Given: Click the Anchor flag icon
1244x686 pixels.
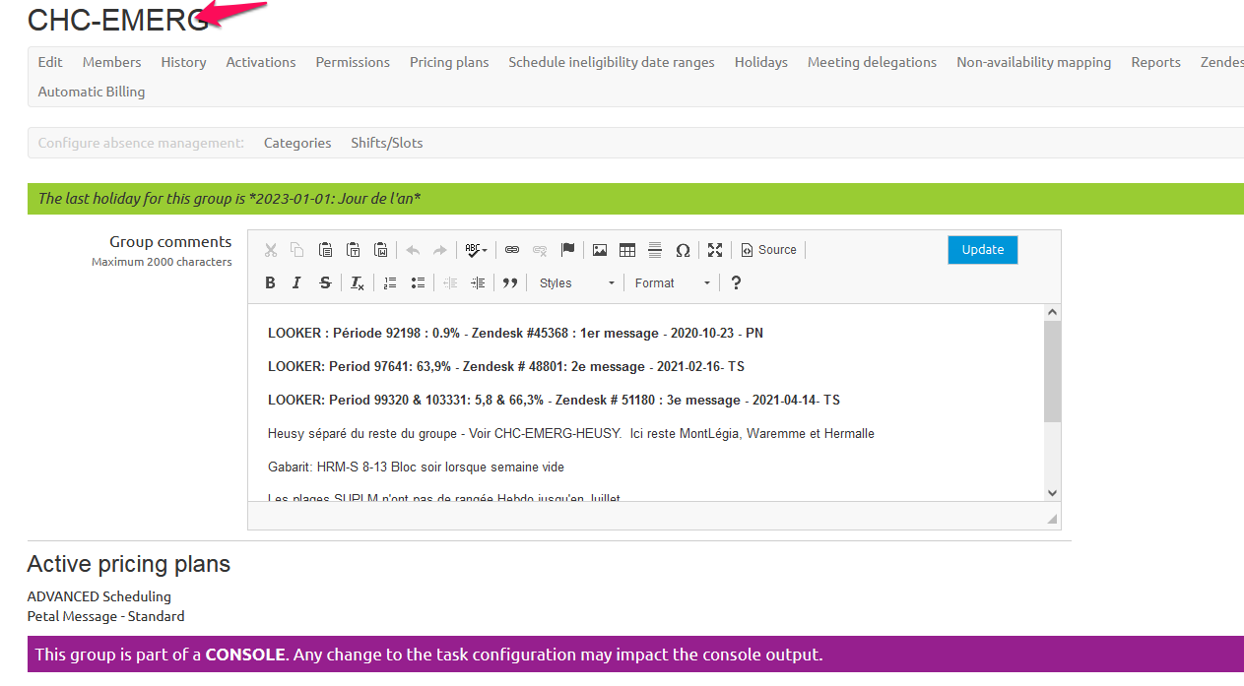Looking at the screenshot, I should point(568,250).
